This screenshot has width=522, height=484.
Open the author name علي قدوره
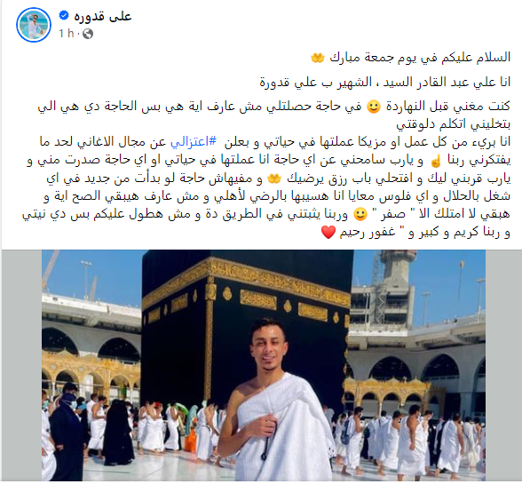tap(103, 16)
